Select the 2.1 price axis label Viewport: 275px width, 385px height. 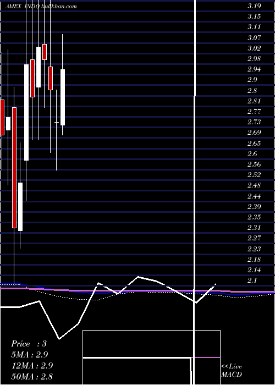click(x=252, y=280)
